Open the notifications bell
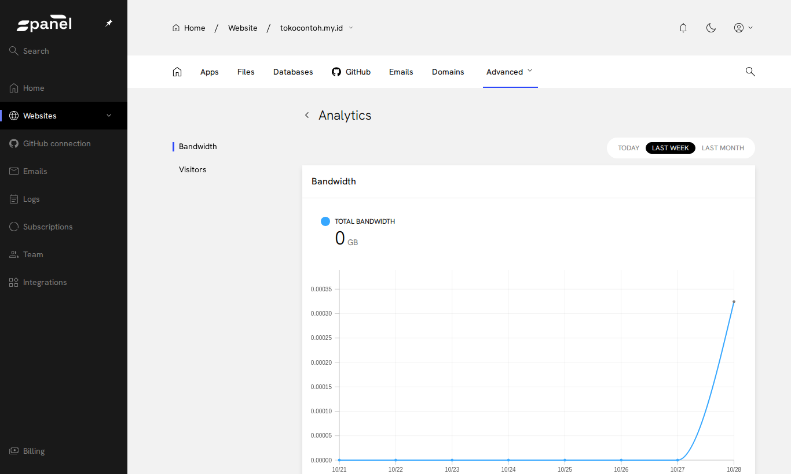This screenshot has height=474, width=791. [x=683, y=28]
